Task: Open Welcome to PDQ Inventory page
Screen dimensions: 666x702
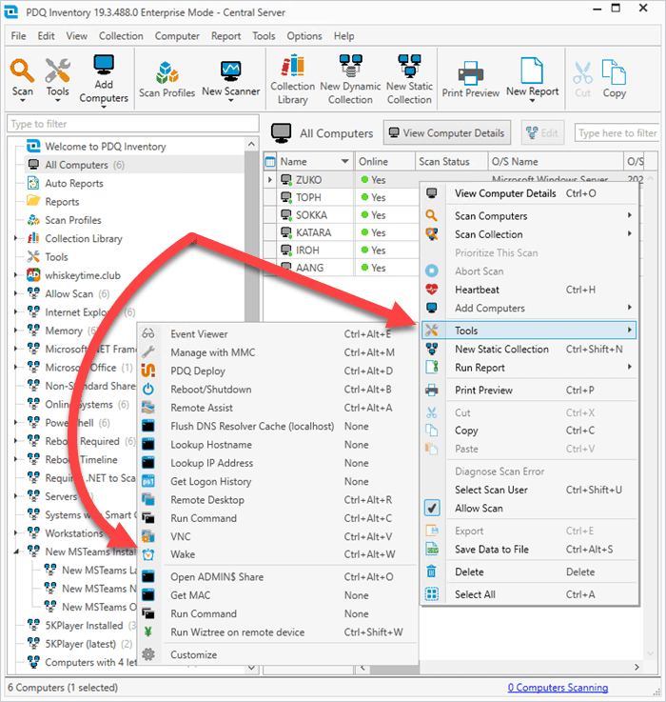Action: 105,147
